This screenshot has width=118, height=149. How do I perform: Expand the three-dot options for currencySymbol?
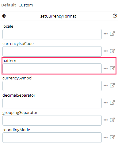click(106, 86)
